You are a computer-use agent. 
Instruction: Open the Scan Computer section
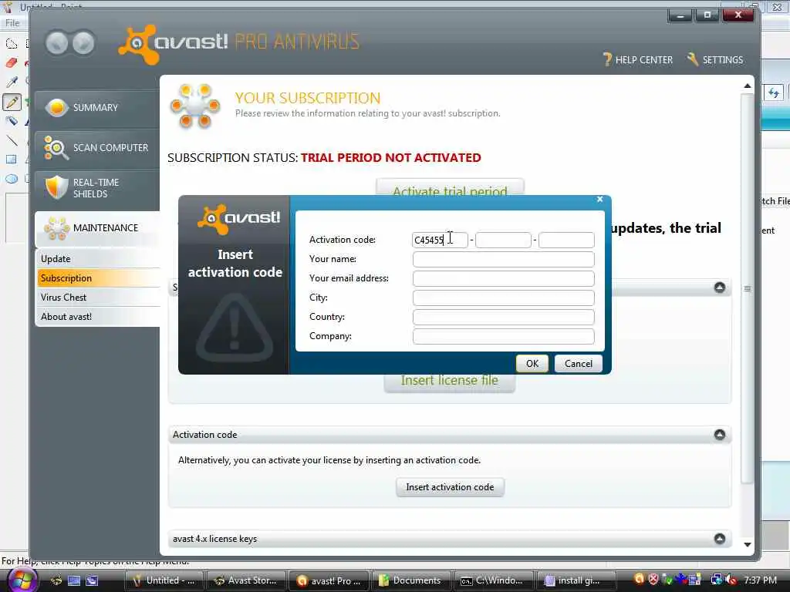point(96,148)
